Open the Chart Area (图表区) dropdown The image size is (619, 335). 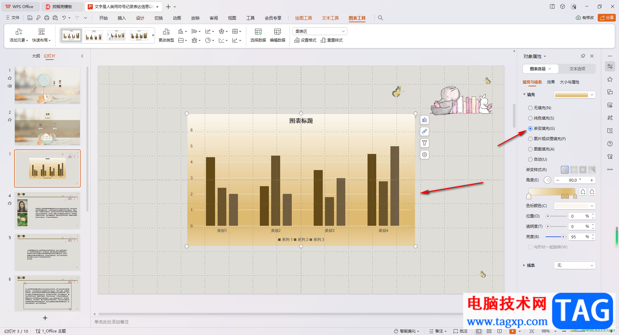pos(320,31)
